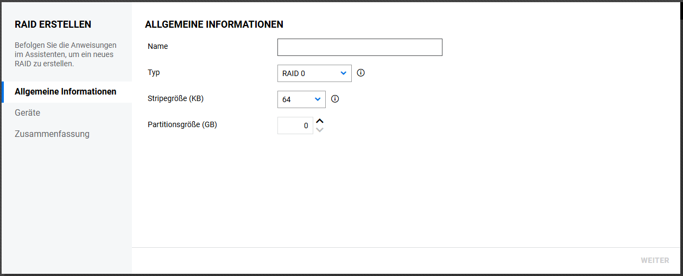Click the info icon beside Stripegröße
The image size is (683, 276).
pos(335,99)
